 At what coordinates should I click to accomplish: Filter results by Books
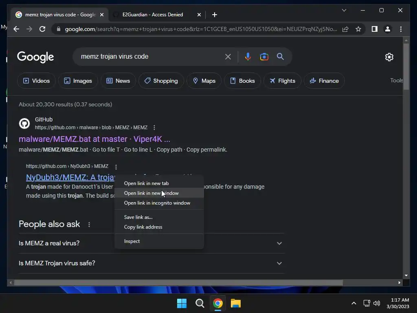[242, 81]
